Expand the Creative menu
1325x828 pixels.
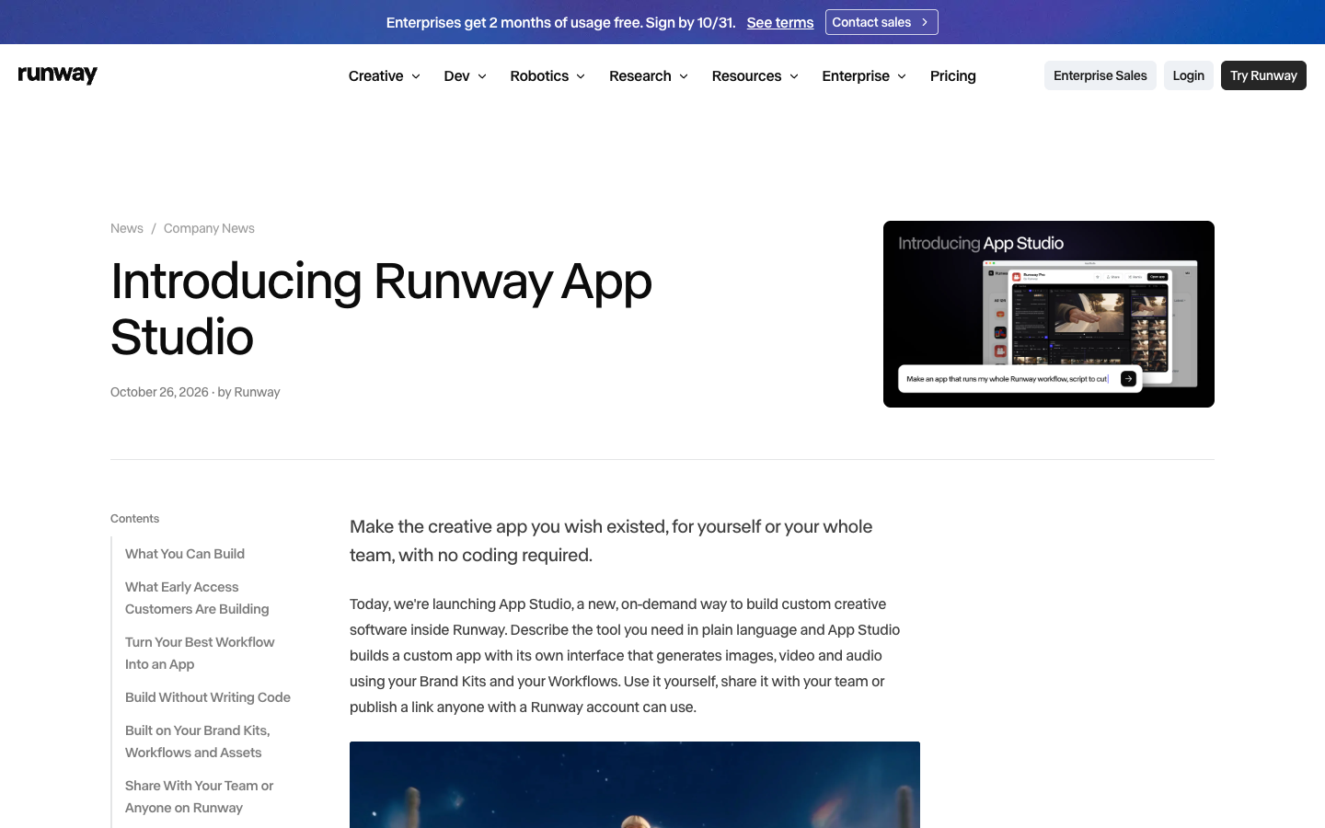click(x=385, y=75)
